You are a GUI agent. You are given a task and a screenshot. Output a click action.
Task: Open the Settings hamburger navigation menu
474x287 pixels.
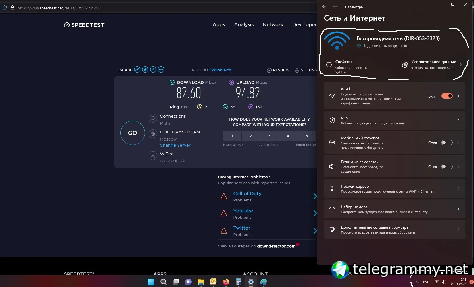click(x=335, y=7)
